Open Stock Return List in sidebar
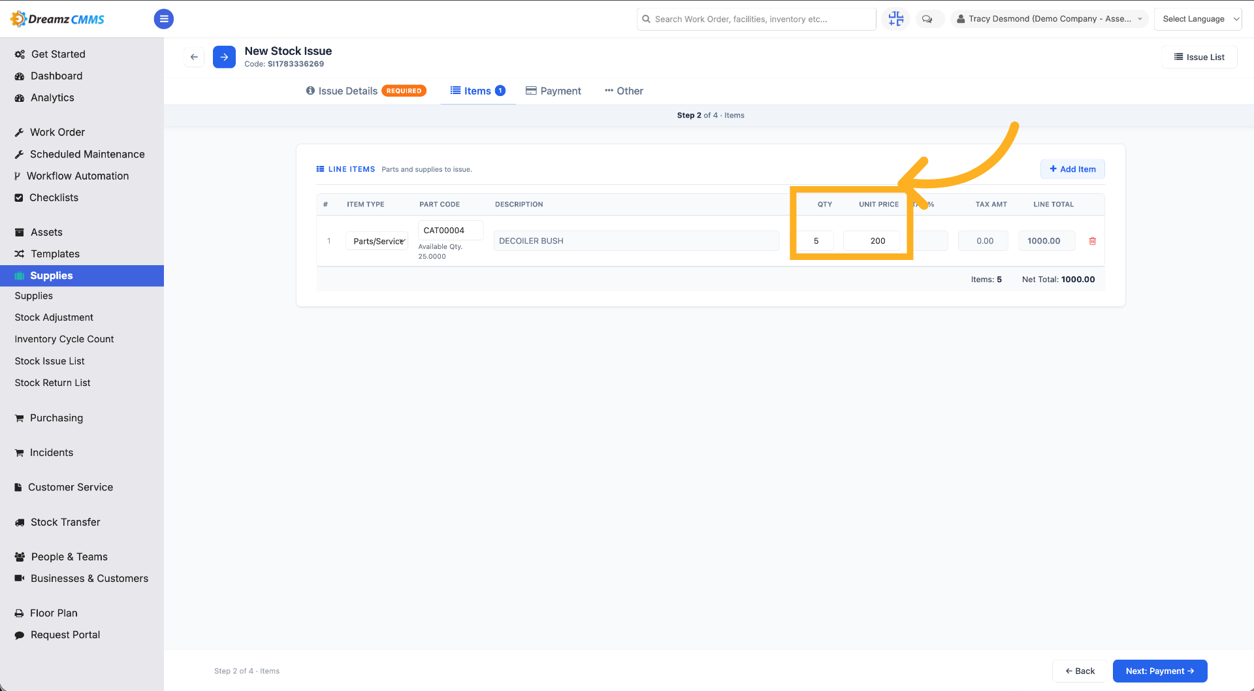Viewport: 1254px width, 691px height. [52, 383]
